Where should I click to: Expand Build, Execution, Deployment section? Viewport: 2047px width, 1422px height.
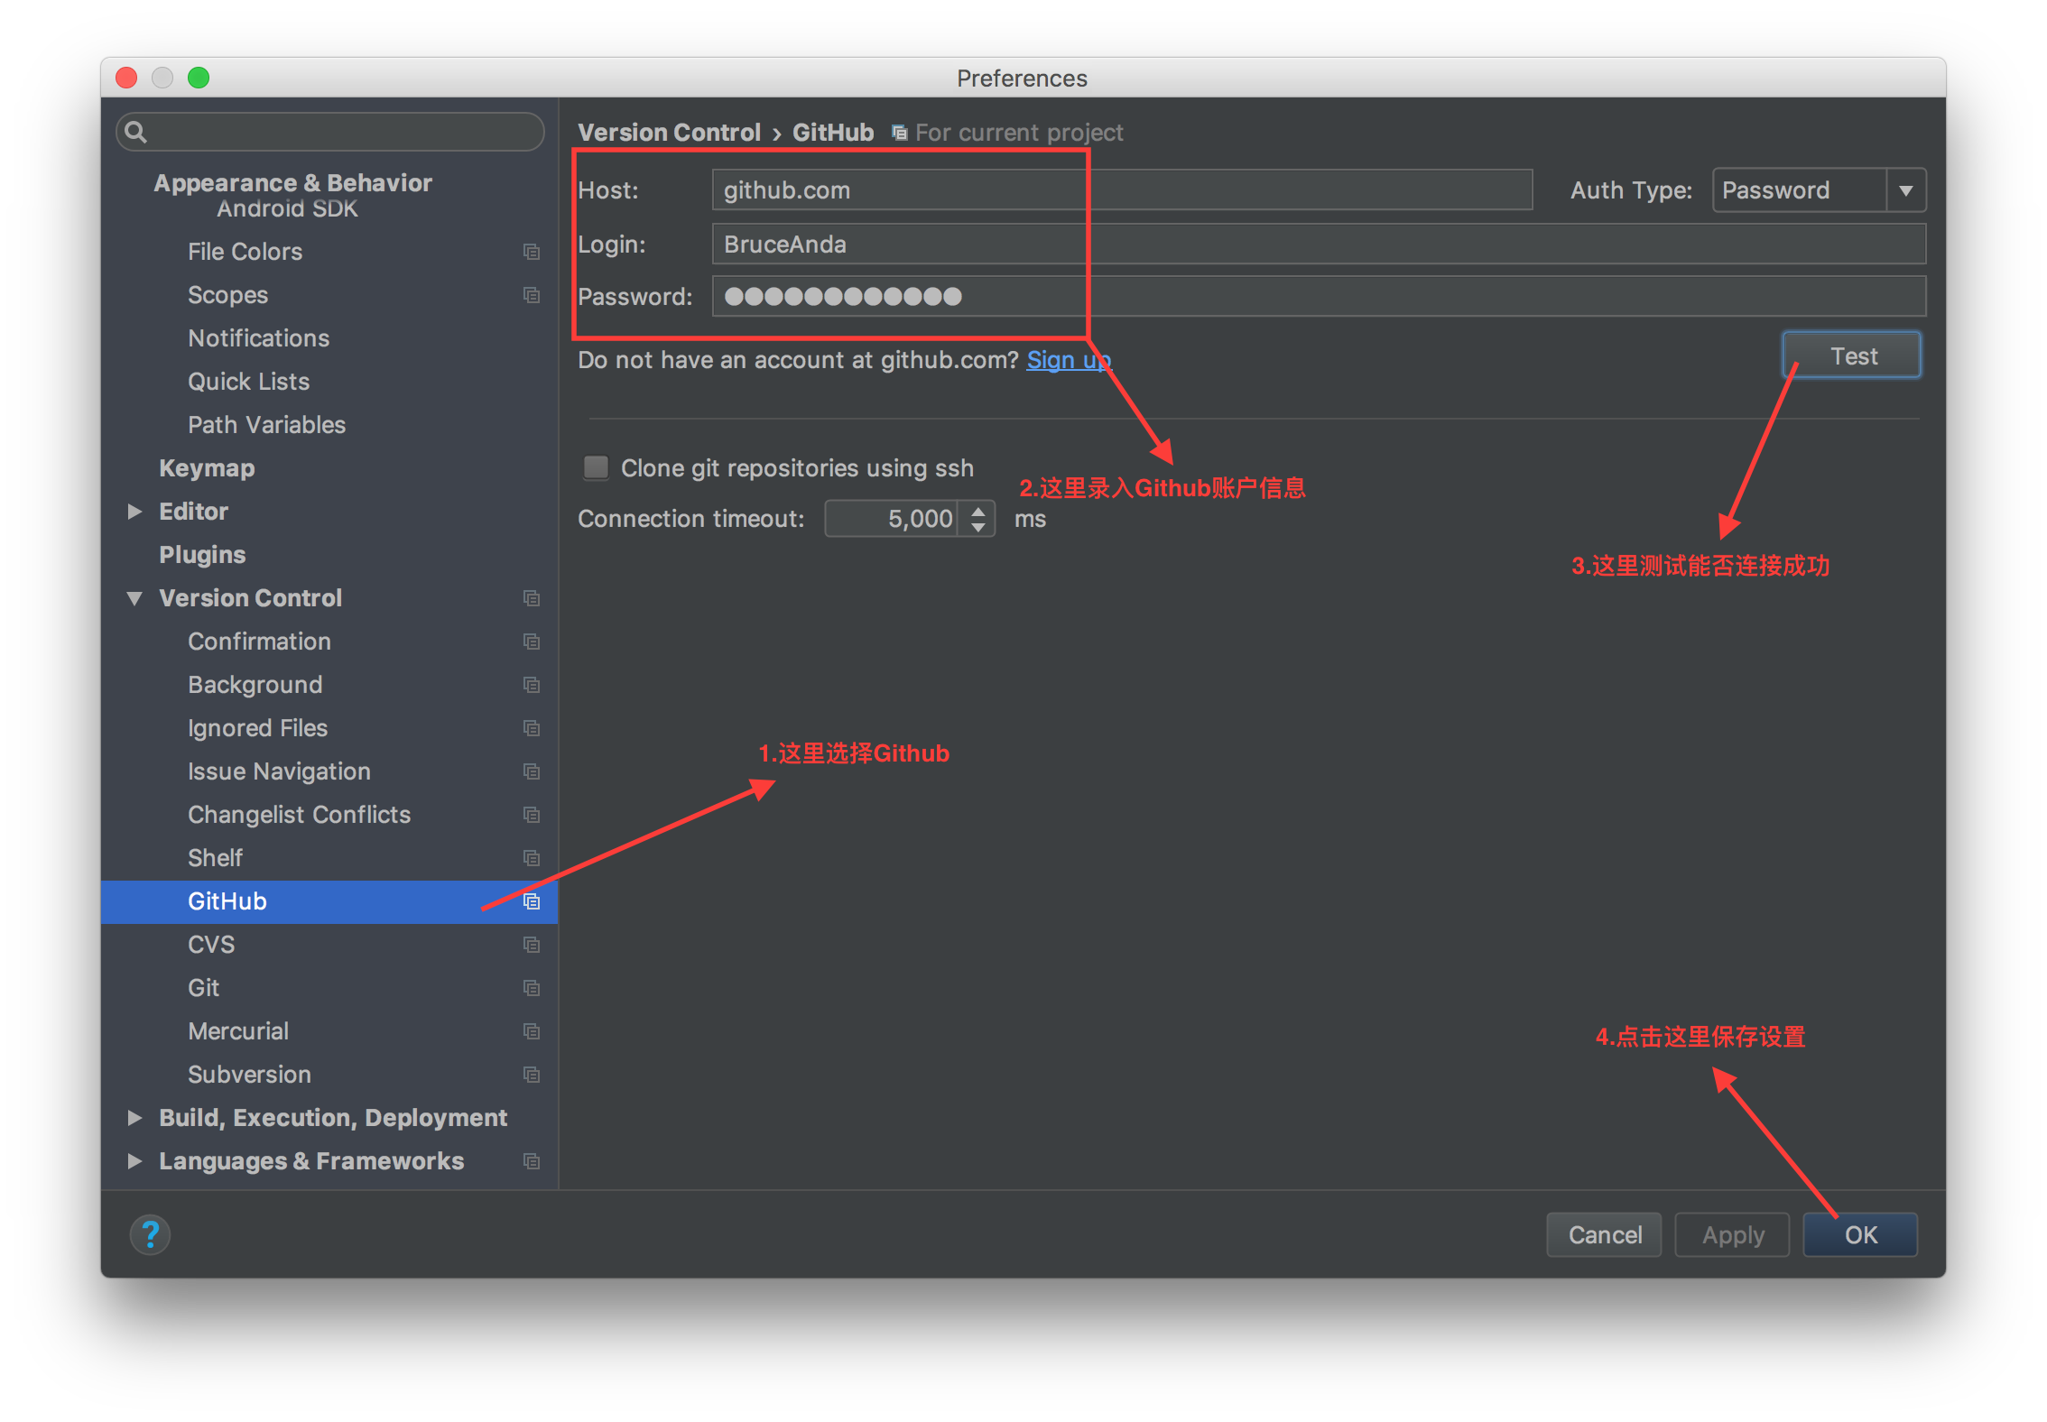pos(135,1118)
